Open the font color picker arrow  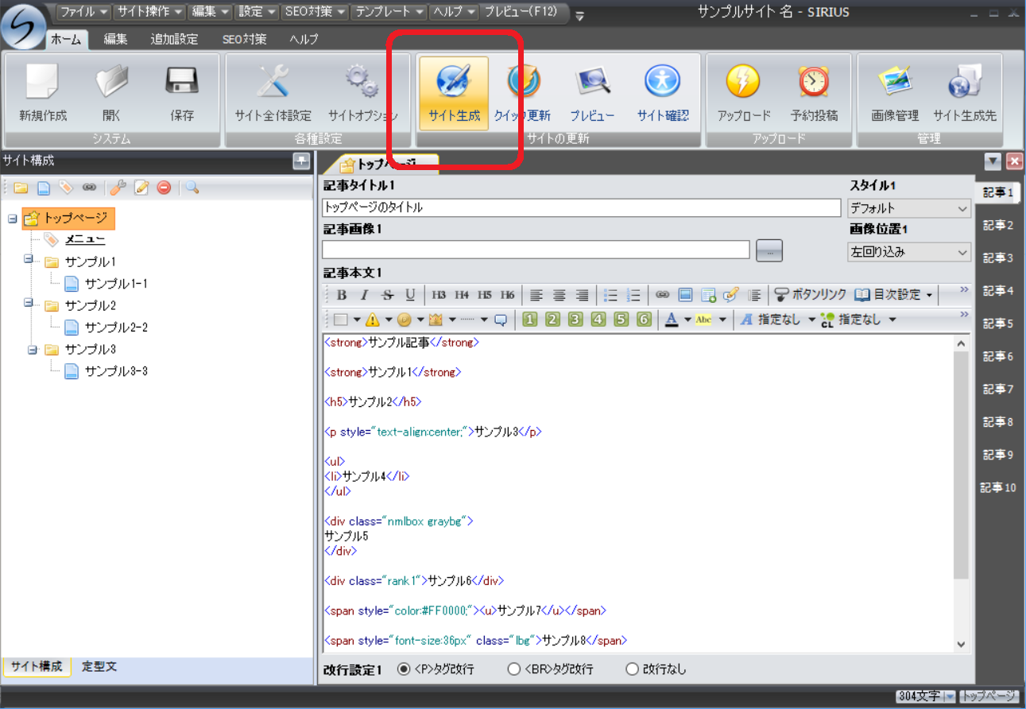tap(687, 320)
